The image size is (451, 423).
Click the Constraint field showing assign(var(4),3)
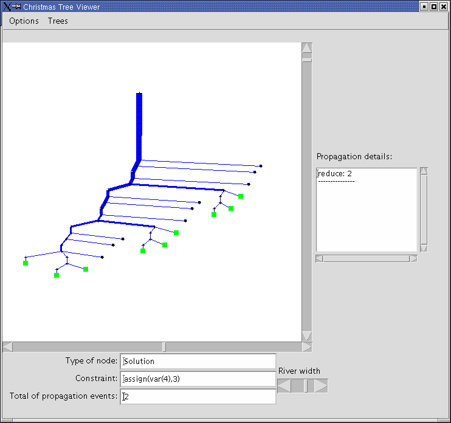click(198, 379)
